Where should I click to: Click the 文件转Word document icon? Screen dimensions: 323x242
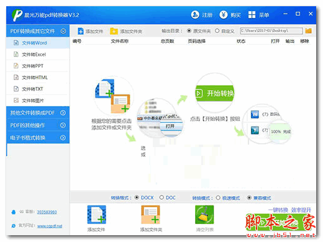[x=16, y=43]
